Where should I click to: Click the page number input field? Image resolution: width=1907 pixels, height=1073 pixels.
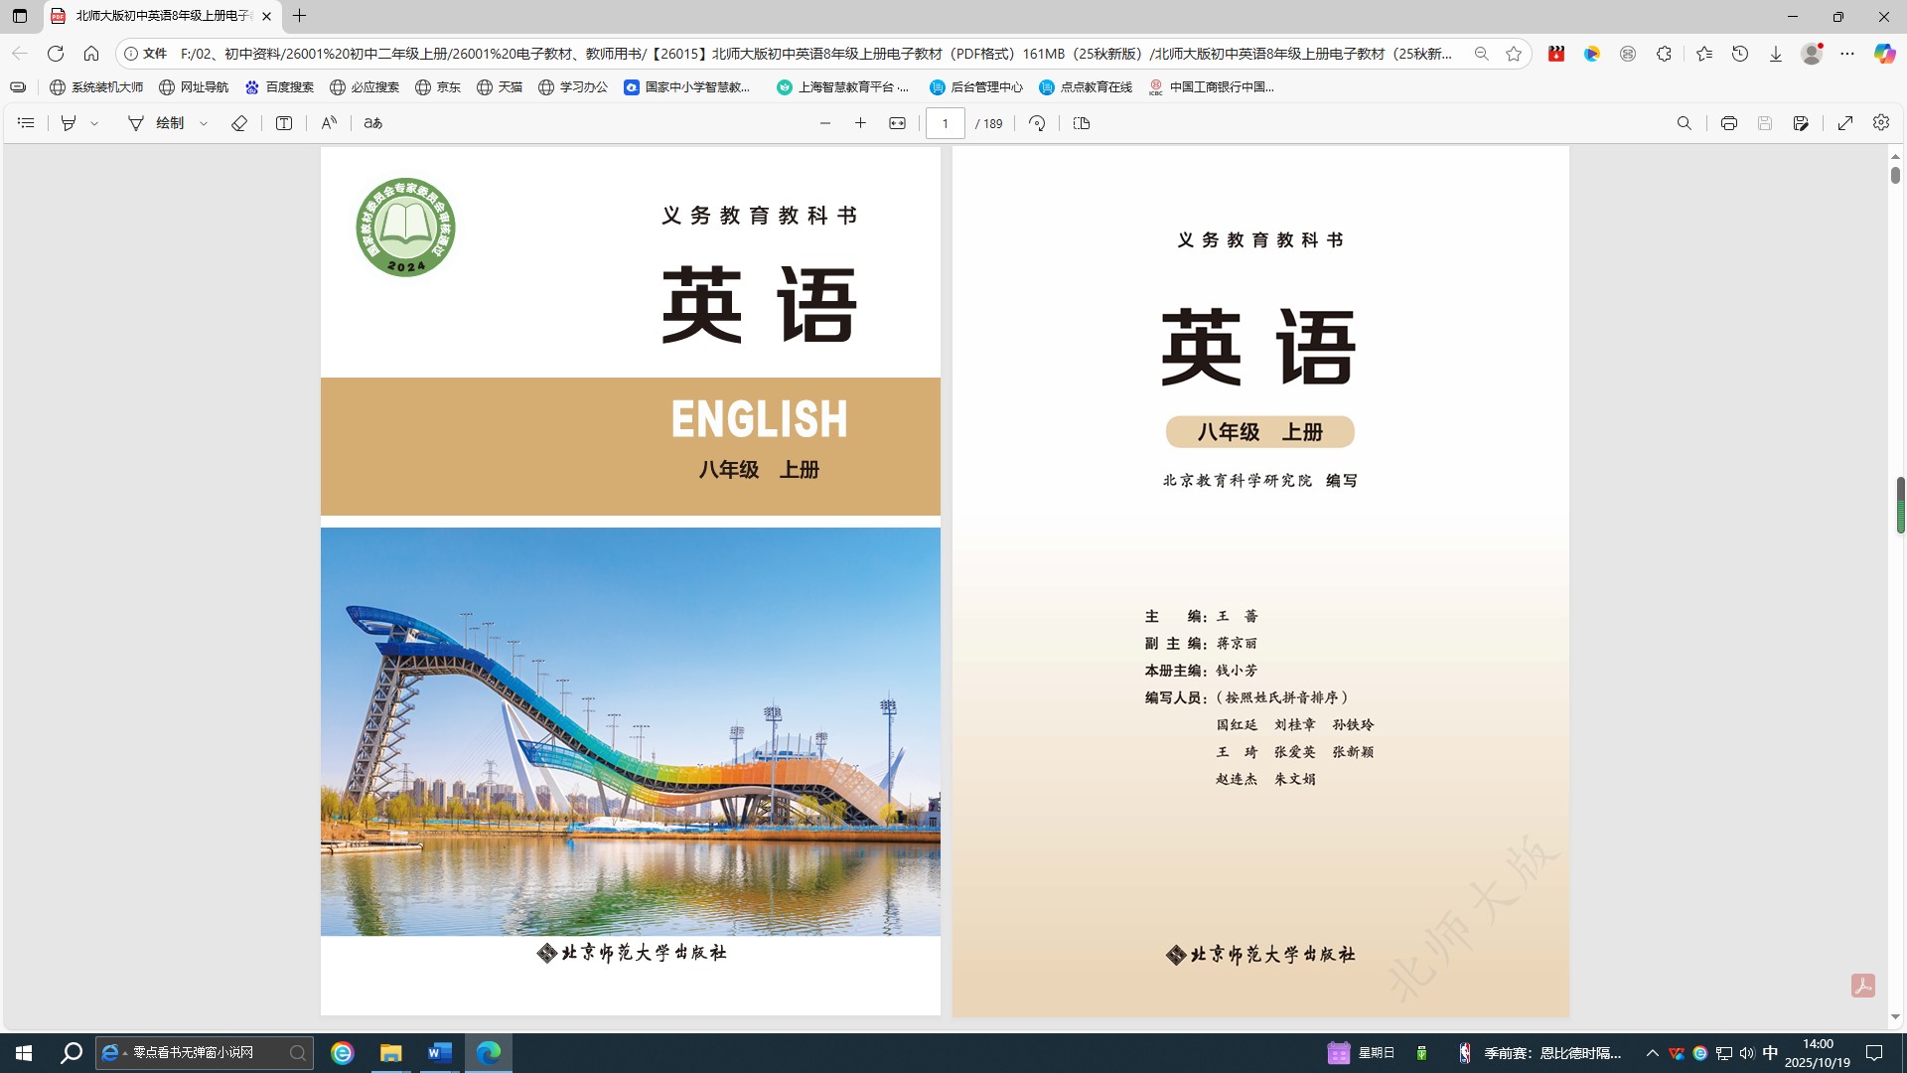coord(945,123)
